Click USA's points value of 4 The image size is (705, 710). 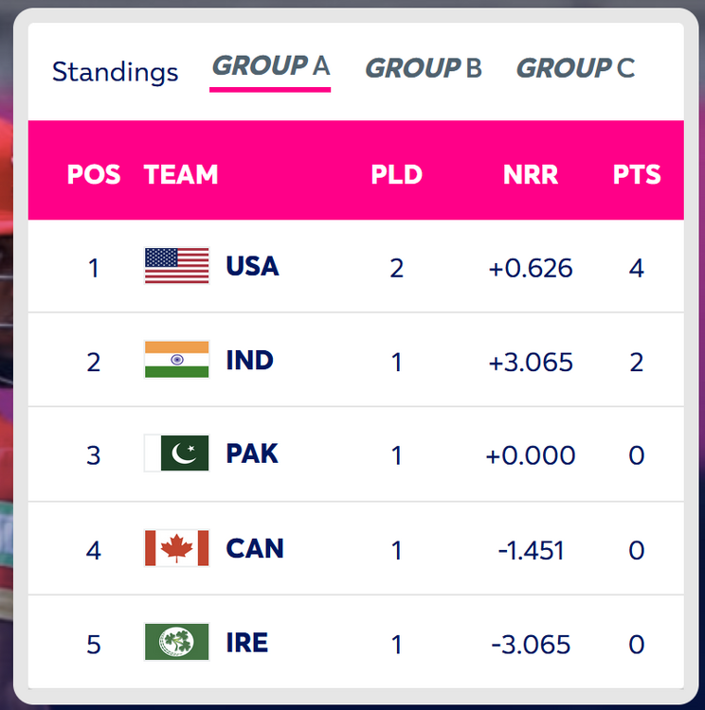coord(637,268)
